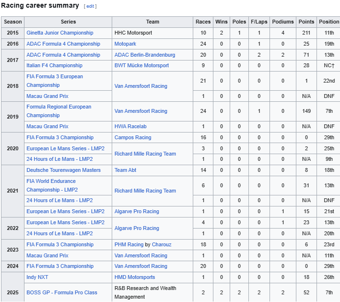
Task: Open the HWA Racelab team link
Action: [x=130, y=126]
